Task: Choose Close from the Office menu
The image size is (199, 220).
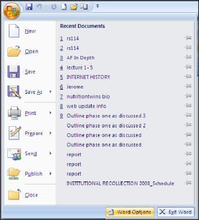Action: [30, 195]
